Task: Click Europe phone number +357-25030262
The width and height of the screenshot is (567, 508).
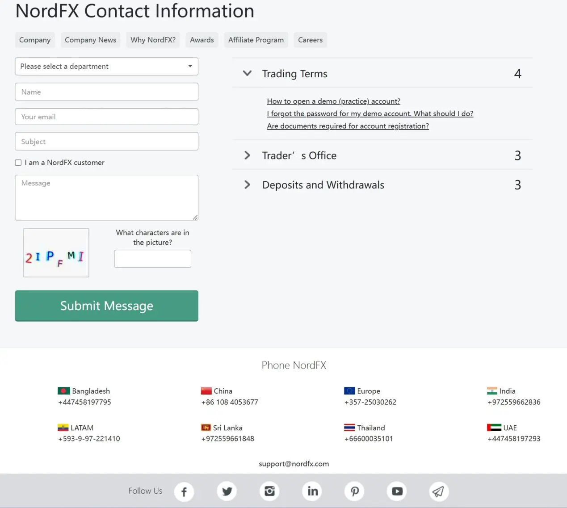Action: [370, 402]
